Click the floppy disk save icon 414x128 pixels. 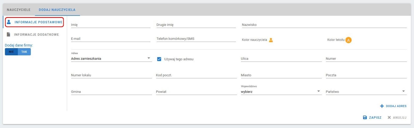click(365, 117)
